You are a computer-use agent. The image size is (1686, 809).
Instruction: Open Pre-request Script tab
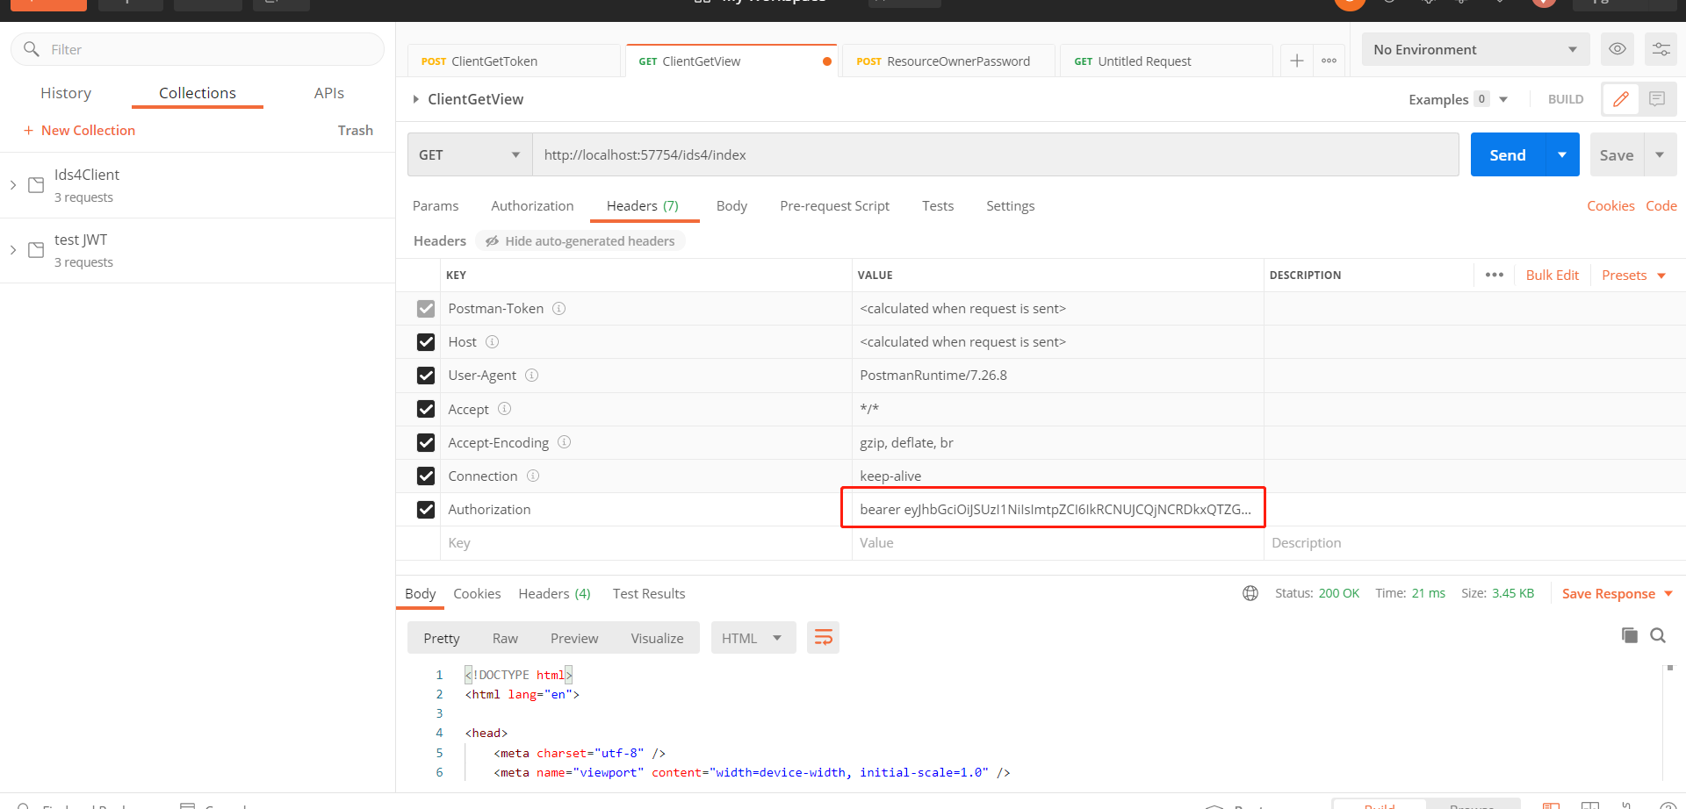(x=834, y=205)
